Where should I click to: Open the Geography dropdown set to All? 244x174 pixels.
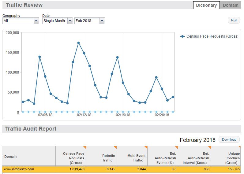(x=21, y=21)
